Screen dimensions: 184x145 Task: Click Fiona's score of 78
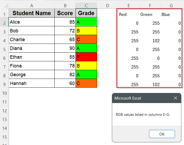(x=65, y=66)
